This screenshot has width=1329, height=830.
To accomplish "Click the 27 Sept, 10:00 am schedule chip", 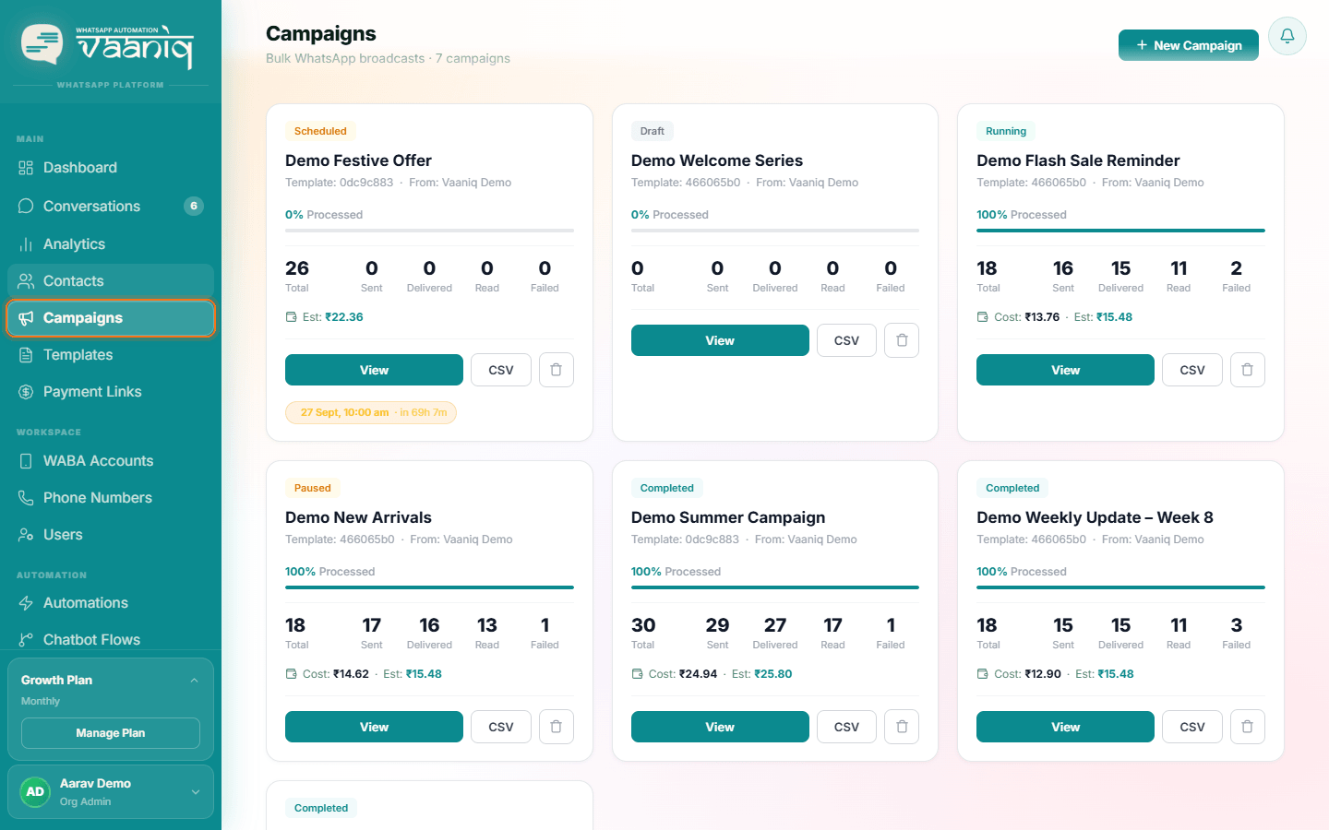I will (x=371, y=412).
